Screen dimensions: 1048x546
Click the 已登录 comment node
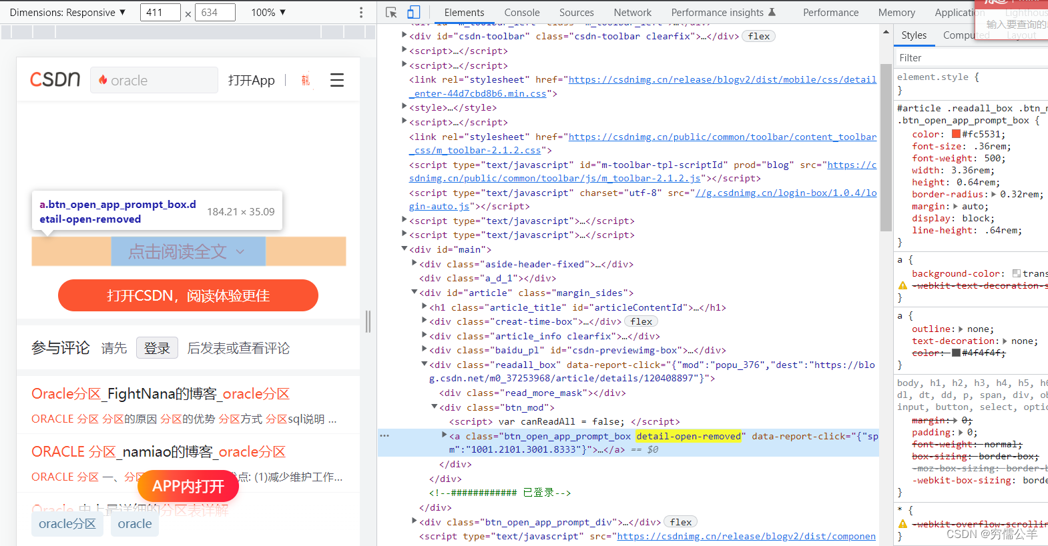(x=499, y=493)
